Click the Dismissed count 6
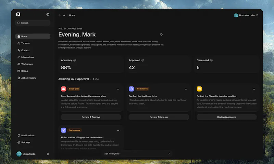Screen dimensions: 274x164 (198, 67)
